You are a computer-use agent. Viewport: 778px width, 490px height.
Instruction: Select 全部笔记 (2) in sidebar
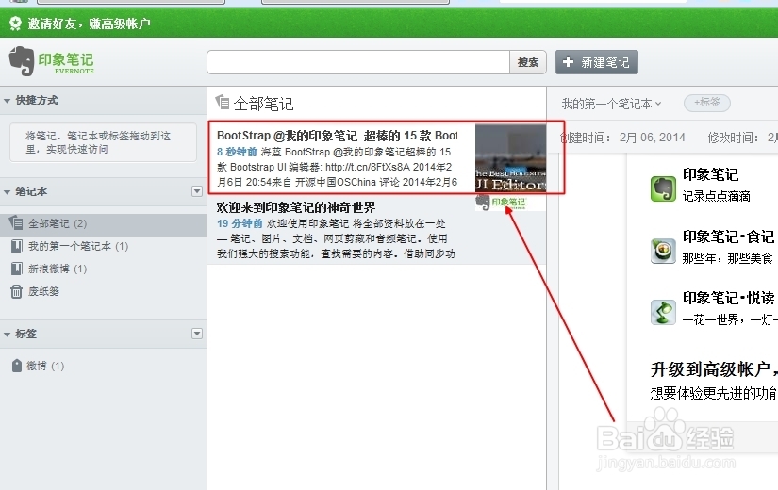103,223
